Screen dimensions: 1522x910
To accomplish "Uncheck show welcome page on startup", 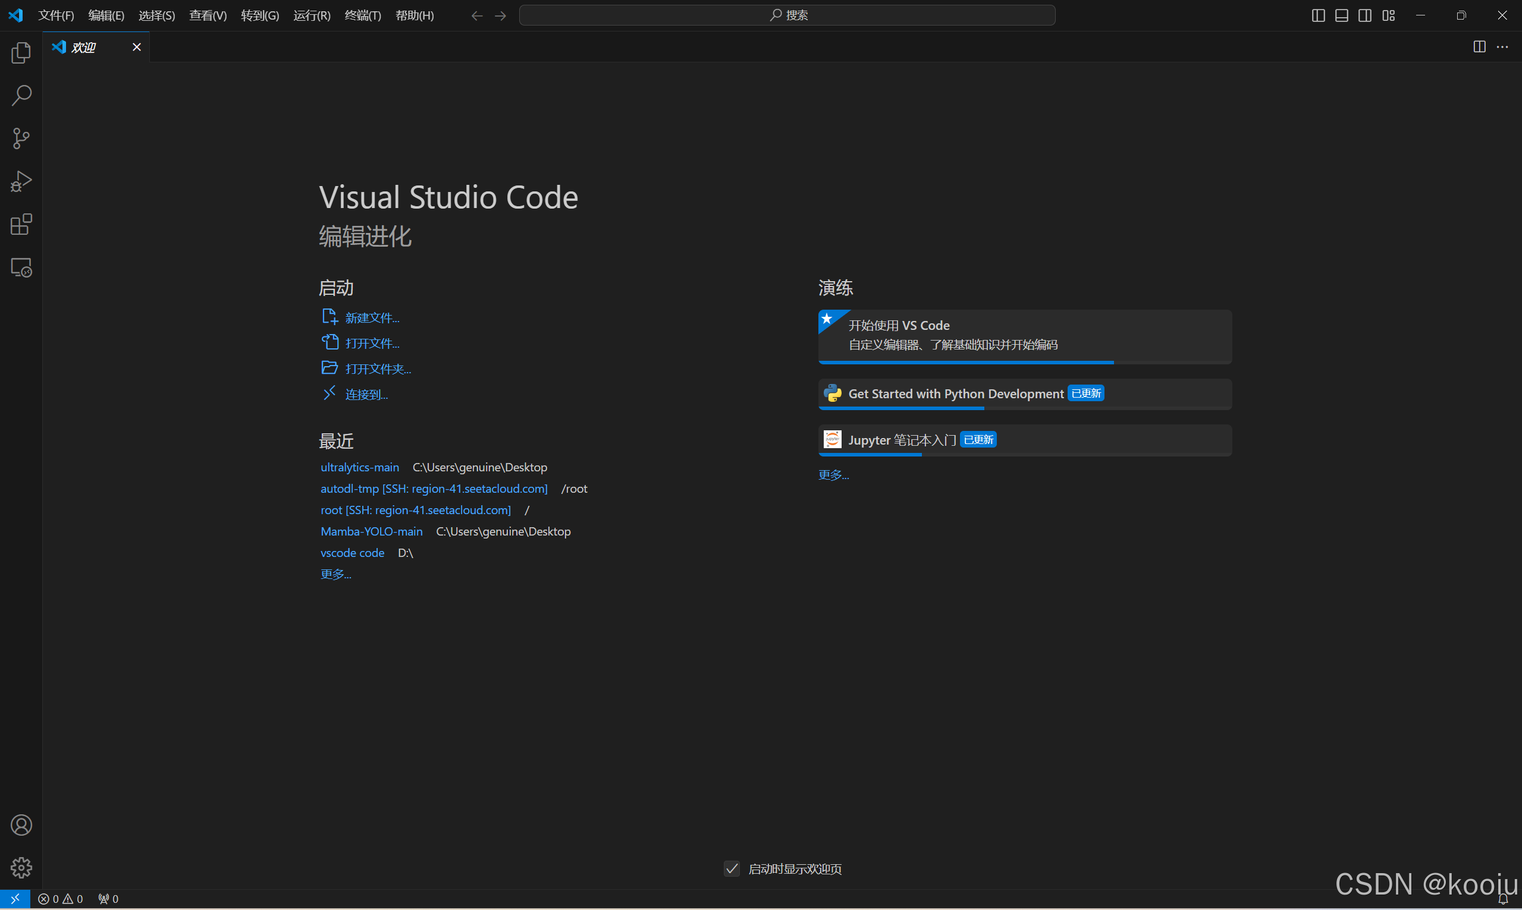I will pyautogui.click(x=732, y=869).
